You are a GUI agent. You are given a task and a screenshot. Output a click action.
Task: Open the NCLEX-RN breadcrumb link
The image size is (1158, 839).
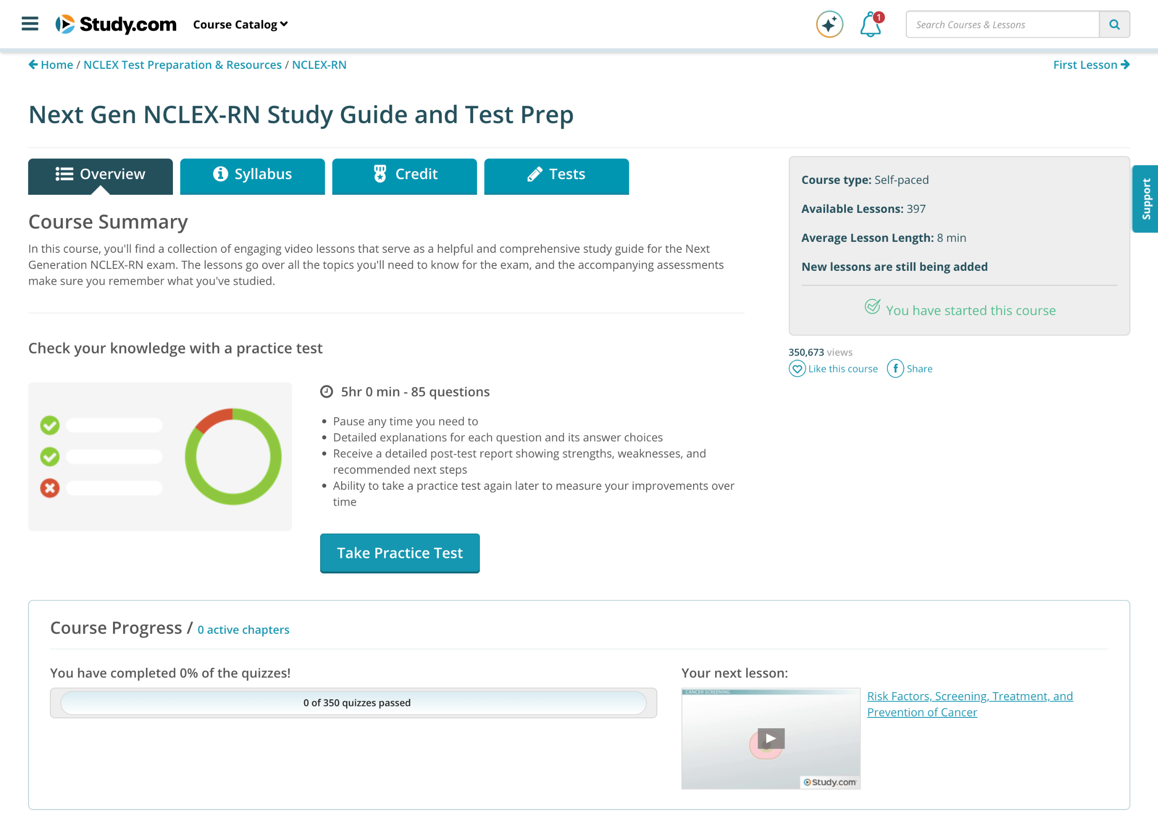point(319,65)
